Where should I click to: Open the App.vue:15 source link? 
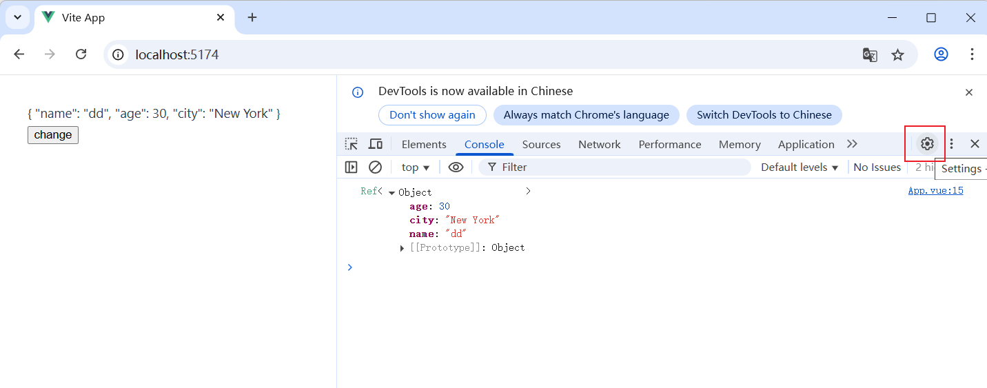935,191
